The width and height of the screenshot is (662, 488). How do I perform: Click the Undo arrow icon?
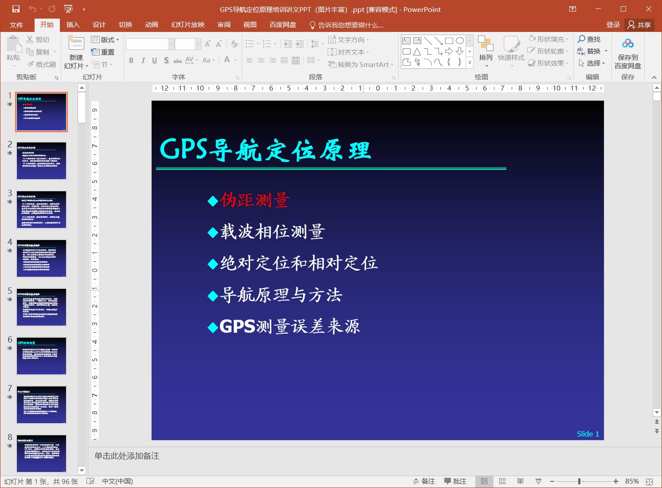tap(32, 9)
